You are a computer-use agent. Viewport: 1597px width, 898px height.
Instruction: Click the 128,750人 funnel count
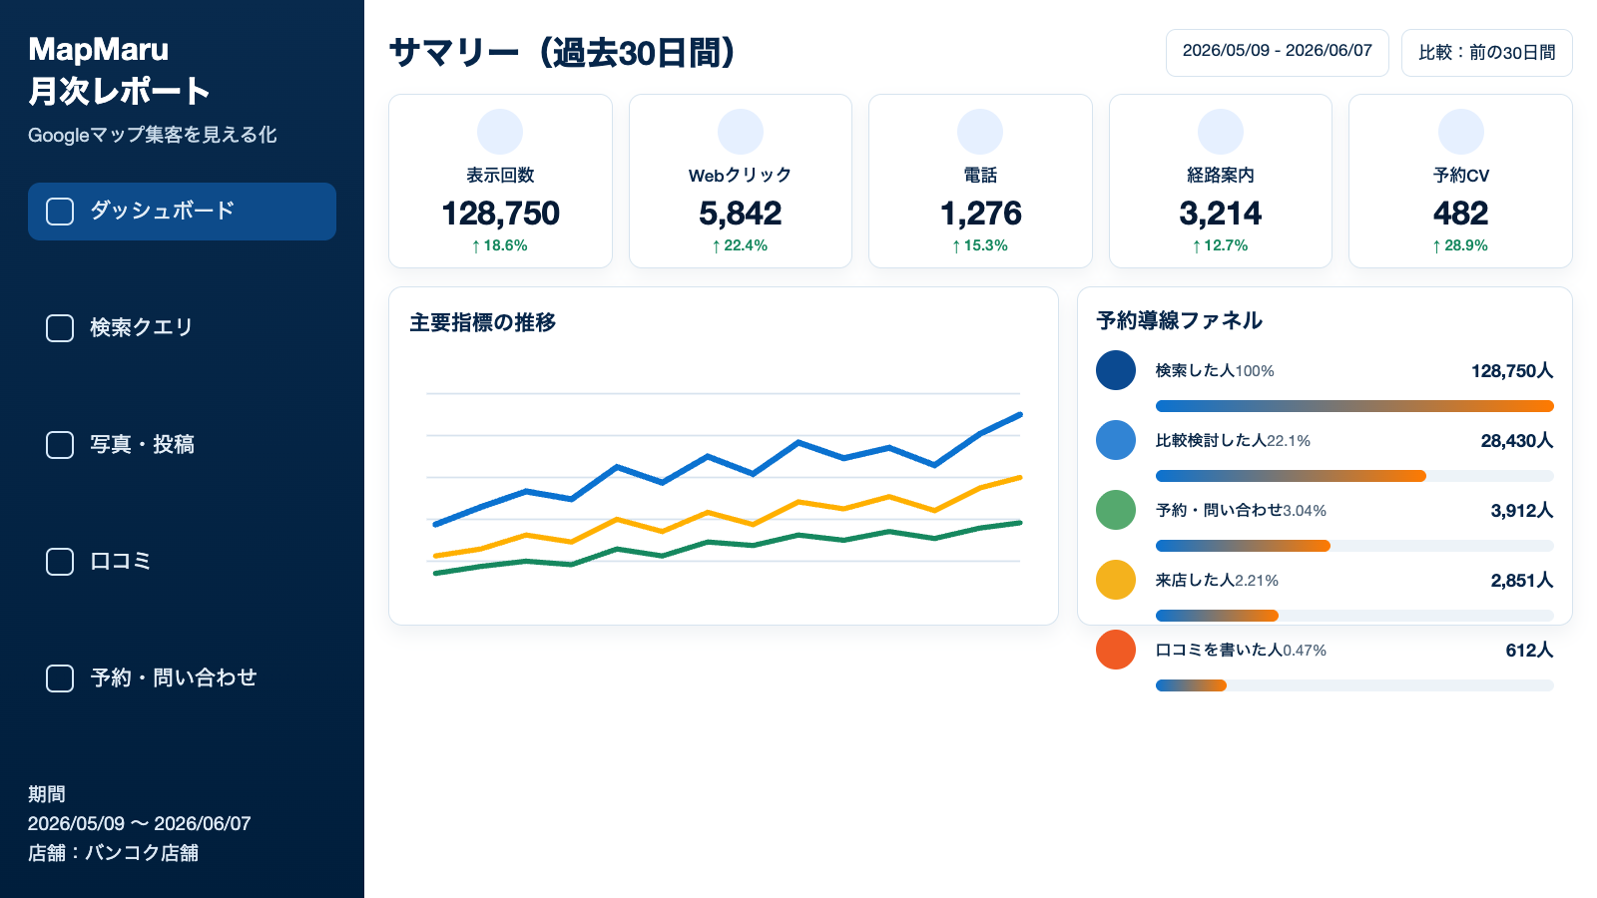point(1512,371)
